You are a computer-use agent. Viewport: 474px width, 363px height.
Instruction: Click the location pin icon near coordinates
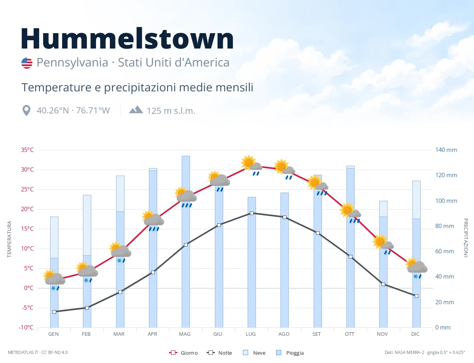[26, 110]
